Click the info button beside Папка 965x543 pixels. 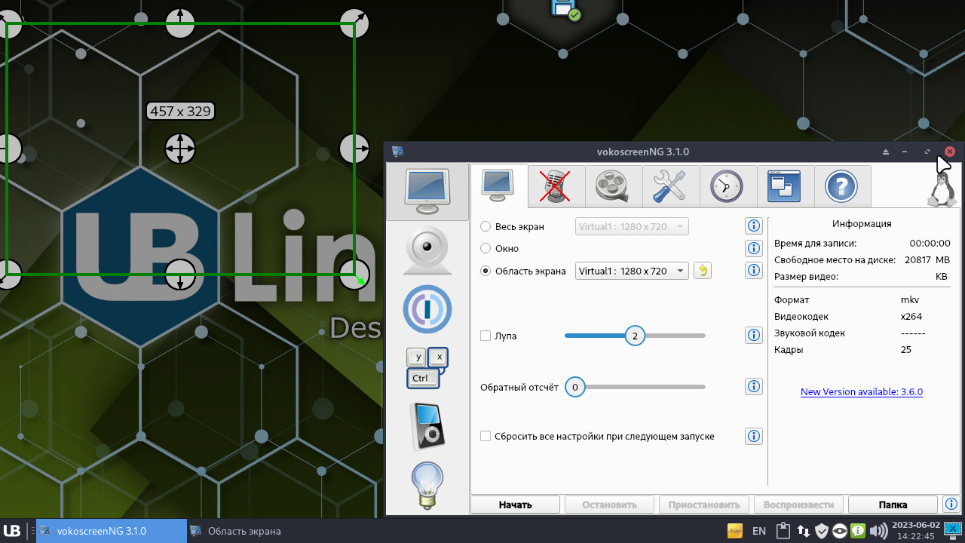pyautogui.click(x=951, y=504)
